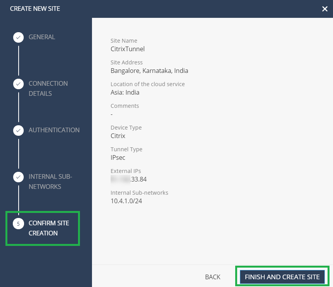333x287 pixels.
Task: Select the Confirm Site Creation step label
Action: click(x=49, y=228)
